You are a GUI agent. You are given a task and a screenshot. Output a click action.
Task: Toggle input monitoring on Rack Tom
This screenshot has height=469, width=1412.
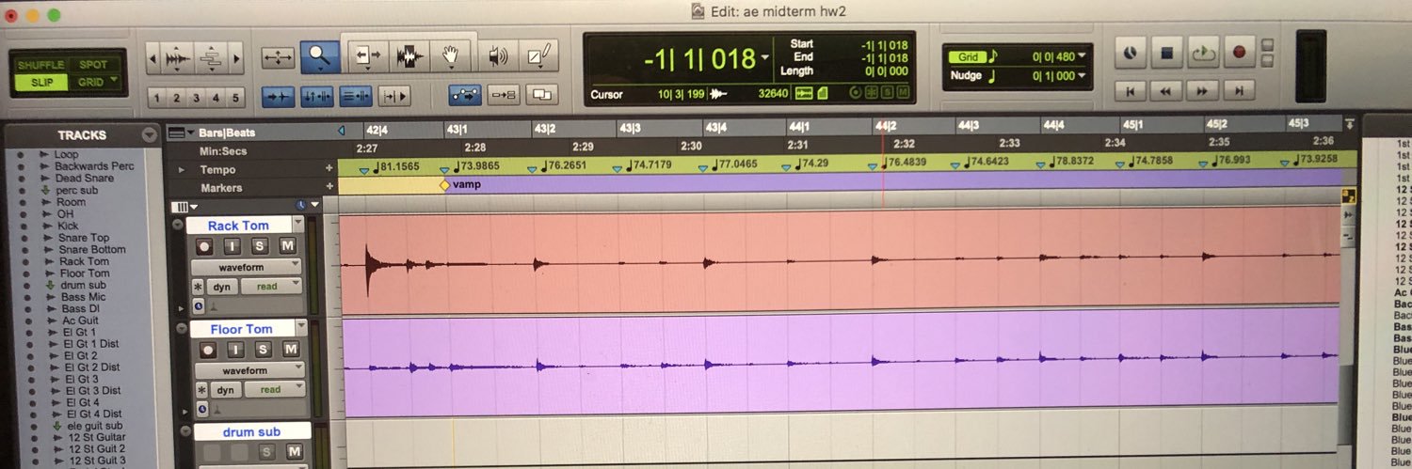pos(233,246)
